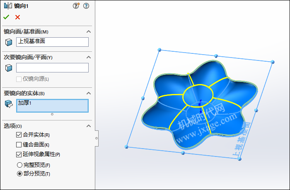Click the plane's top edge midpoint handle
This screenshot has width=290, height=190.
216,56
